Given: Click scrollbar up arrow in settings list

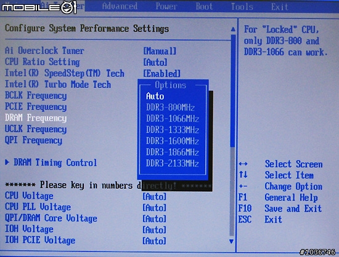Looking at the screenshot, I should click(233, 29).
